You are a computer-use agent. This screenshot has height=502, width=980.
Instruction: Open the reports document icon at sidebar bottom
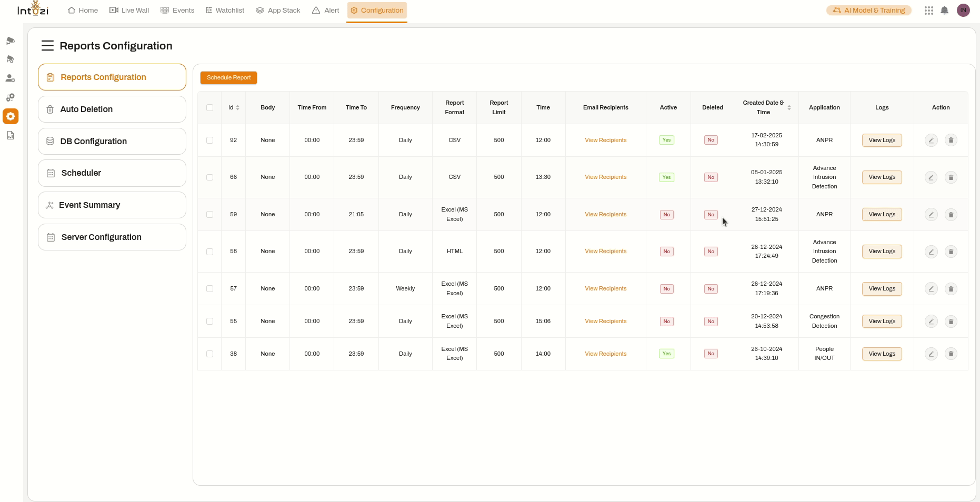(x=11, y=135)
